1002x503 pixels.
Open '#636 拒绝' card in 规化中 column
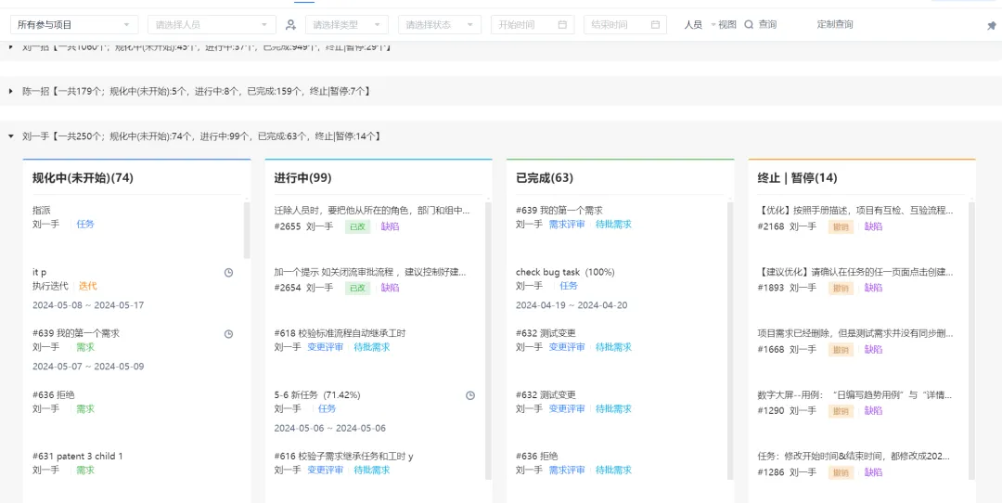pyautogui.click(x=53, y=395)
